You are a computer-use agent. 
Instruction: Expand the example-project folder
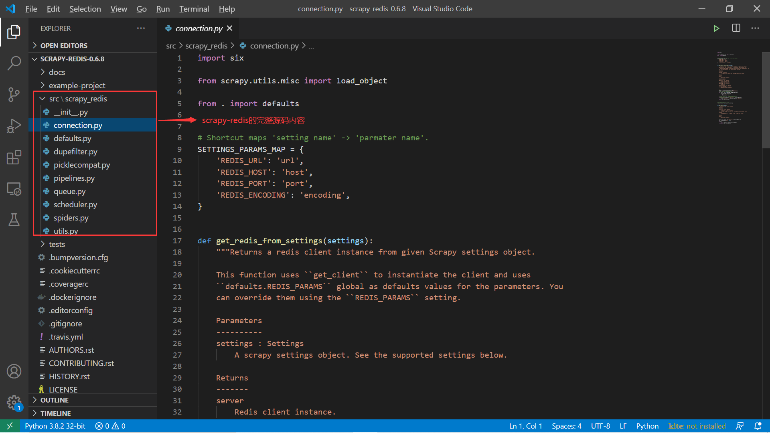click(93, 85)
